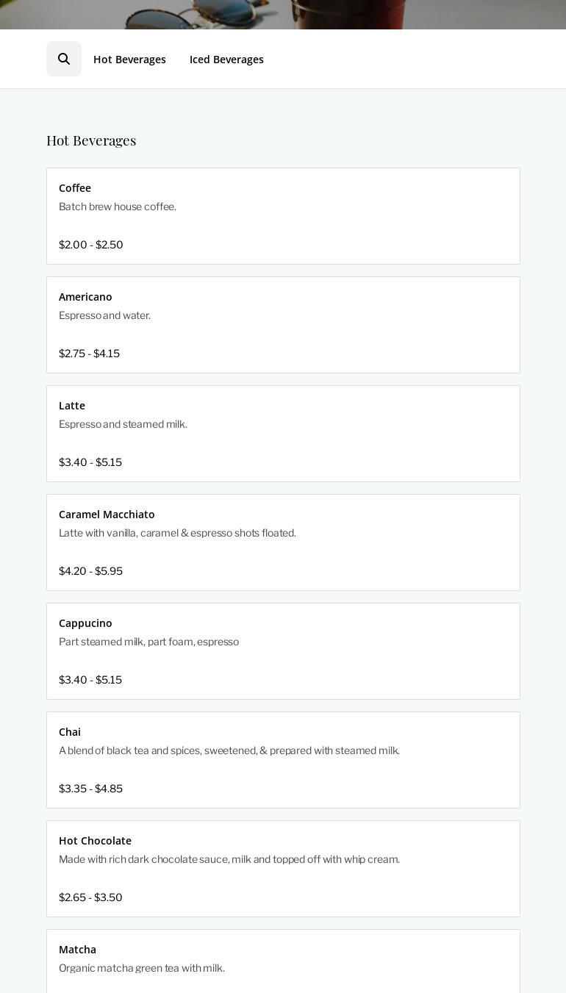Click the Hot Chocolate price $2.65 - $3.50
The height and width of the screenshot is (993, 566).
pyautogui.click(x=90, y=897)
